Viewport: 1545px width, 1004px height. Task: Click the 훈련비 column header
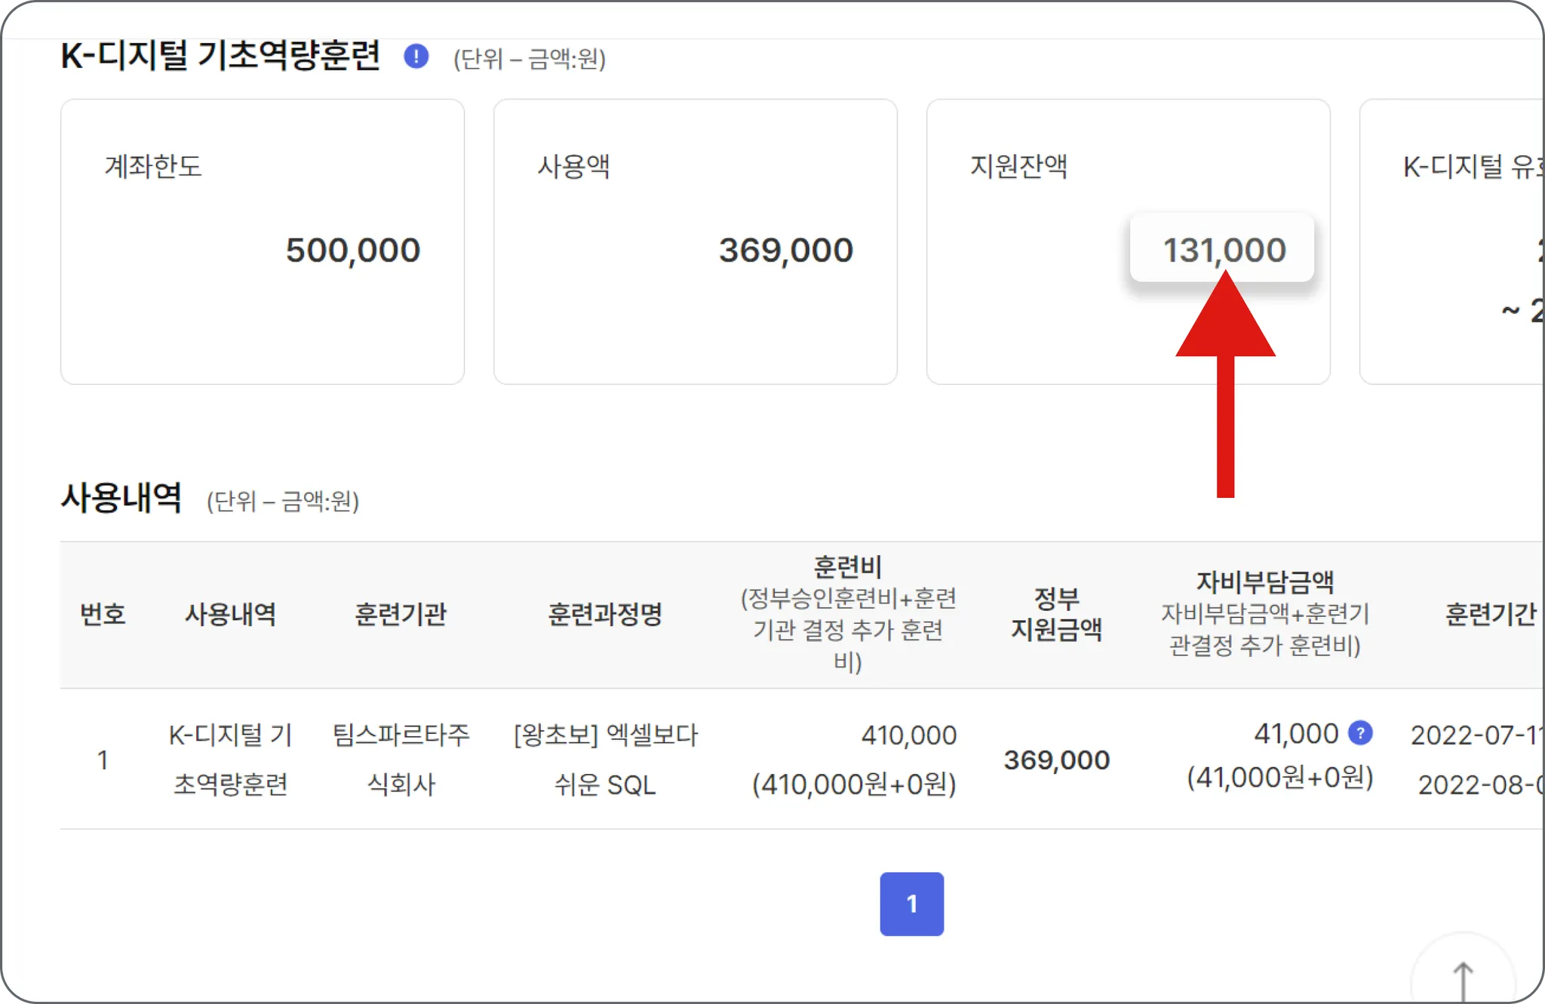(848, 567)
